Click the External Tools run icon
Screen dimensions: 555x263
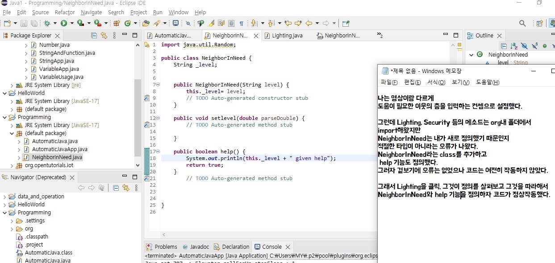tap(97, 23)
